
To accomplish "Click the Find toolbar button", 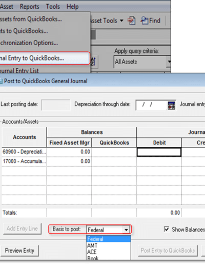I will (x=151, y=21).
